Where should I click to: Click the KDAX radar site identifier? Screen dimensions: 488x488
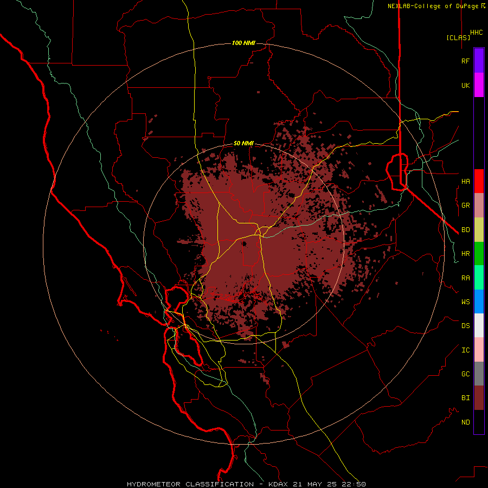tap(278, 484)
